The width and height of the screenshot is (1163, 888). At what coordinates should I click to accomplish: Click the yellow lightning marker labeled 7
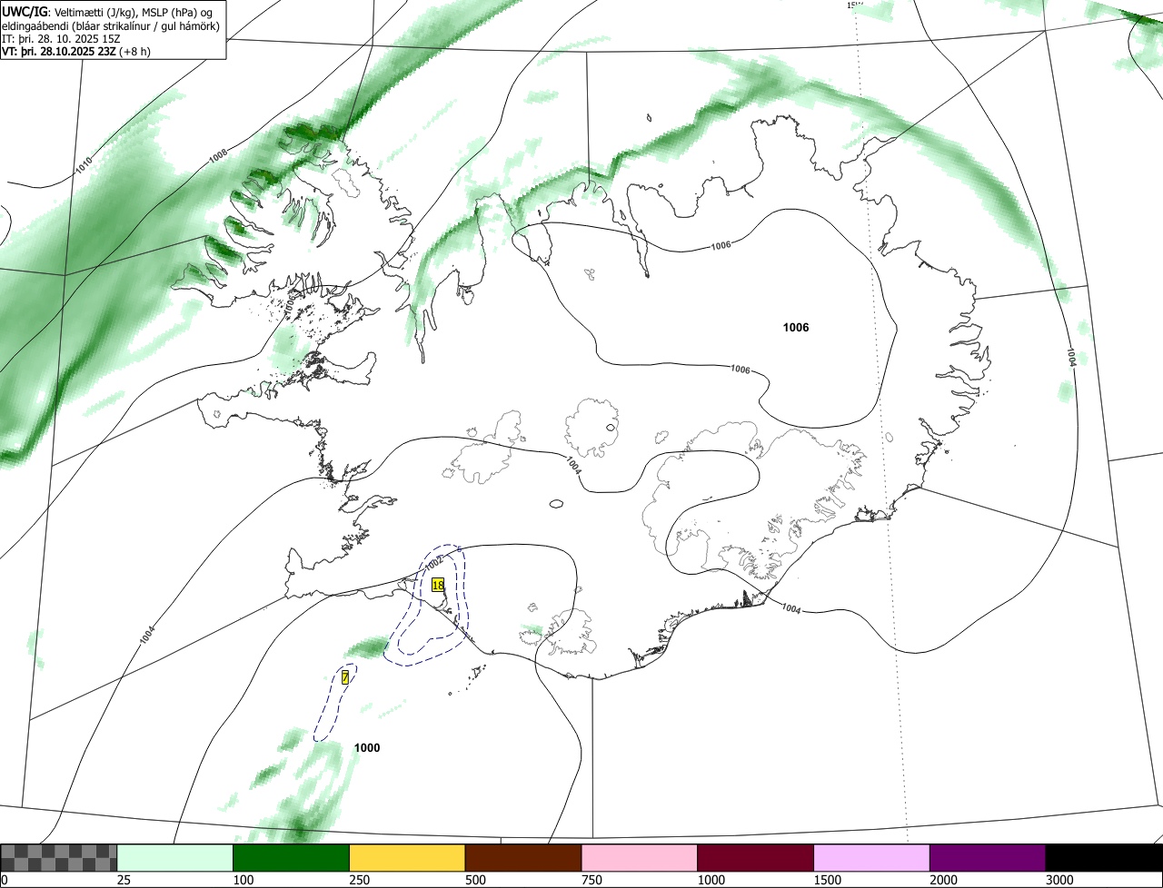[x=345, y=677]
